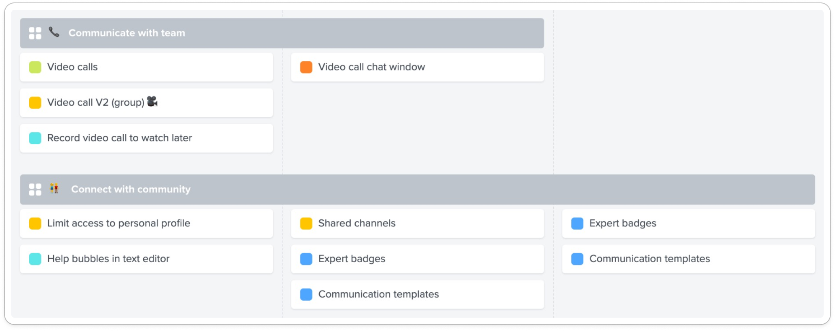
Task: Click the lime green status square on Video calls
Action: pyautogui.click(x=35, y=67)
